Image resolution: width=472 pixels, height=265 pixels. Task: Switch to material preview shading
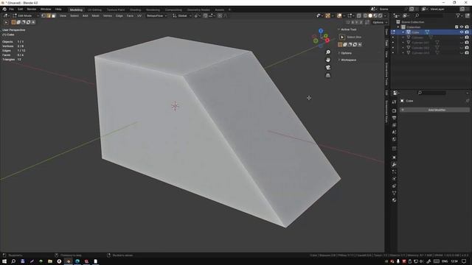coord(375,15)
